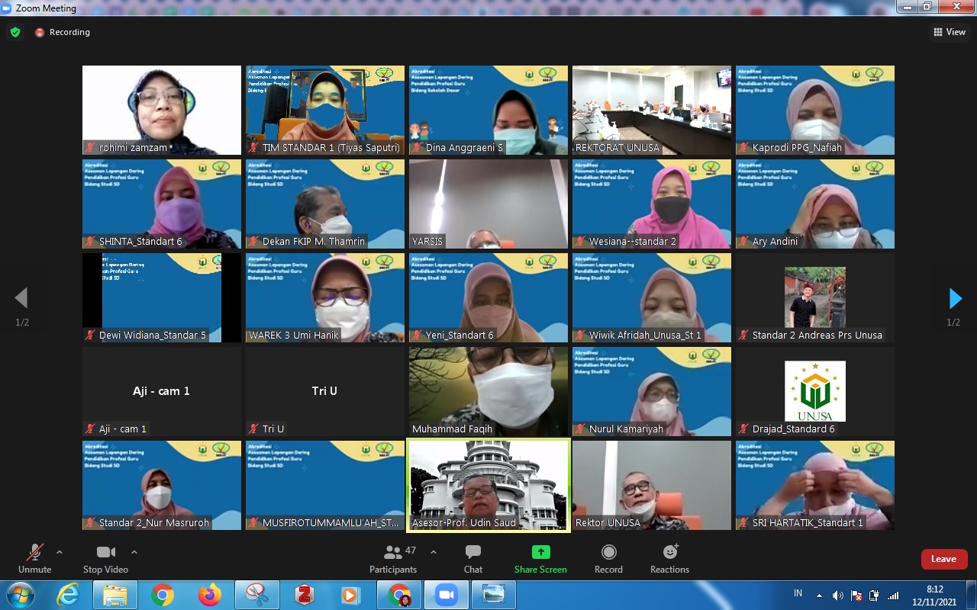Screen dimensions: 977x610
Task: Open Zoom from the Windows taskbar
Action: (x=445, y=595)
